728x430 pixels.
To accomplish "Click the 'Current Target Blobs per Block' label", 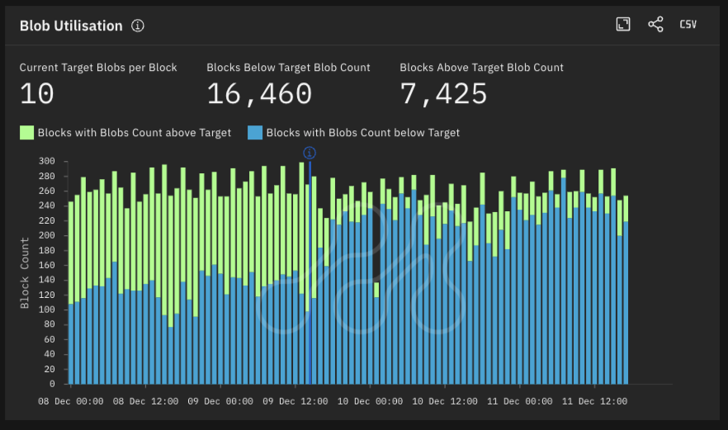I will tap(98, 68).
